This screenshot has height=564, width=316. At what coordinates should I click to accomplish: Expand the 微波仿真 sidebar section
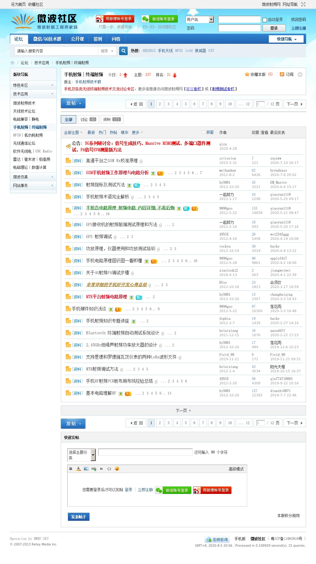tap(33, 177)
